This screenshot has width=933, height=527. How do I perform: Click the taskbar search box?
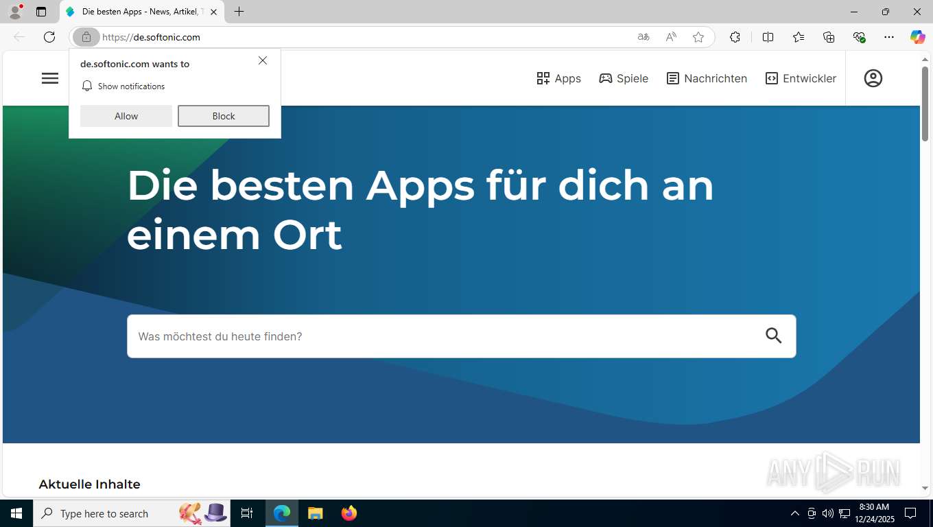(130, 513)
